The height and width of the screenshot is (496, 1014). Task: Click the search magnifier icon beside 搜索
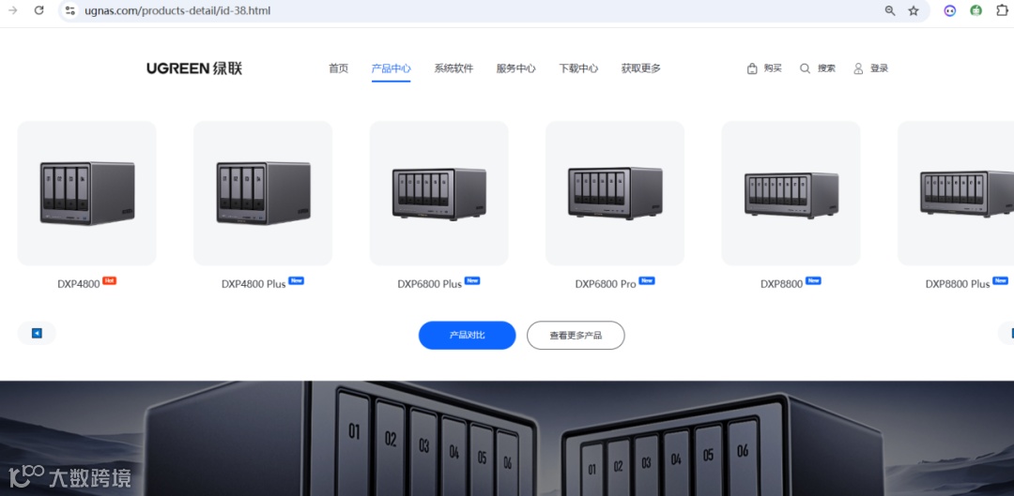806,68
